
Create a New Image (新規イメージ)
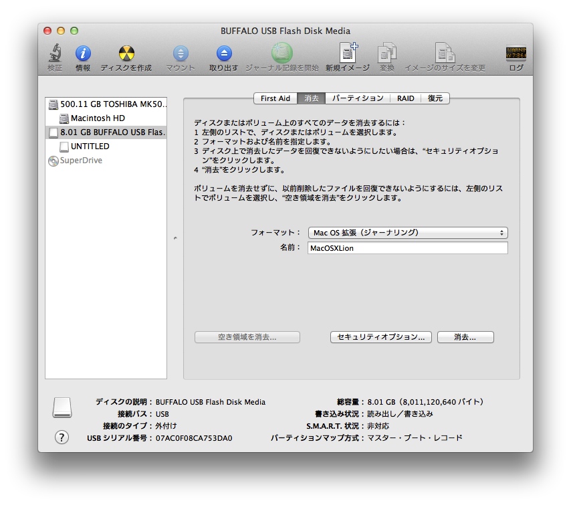click(x=348, y=52)
